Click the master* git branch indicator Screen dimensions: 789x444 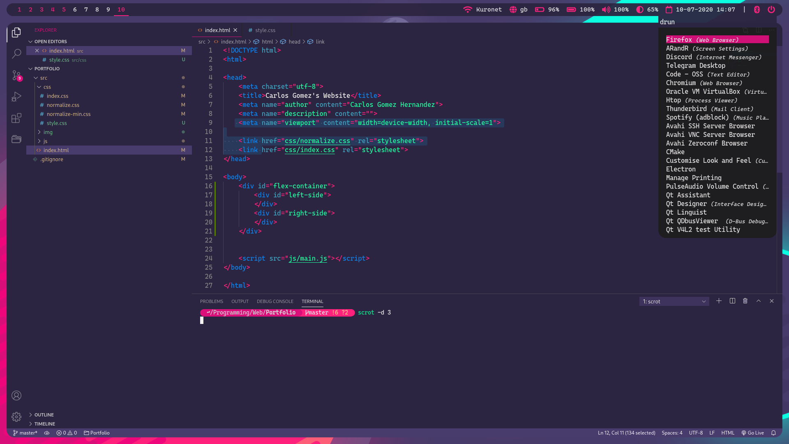(25, 433)
